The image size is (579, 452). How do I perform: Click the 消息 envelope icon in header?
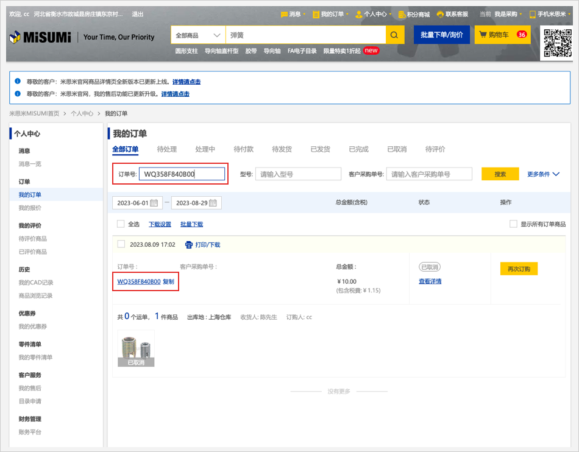point(284,14)
